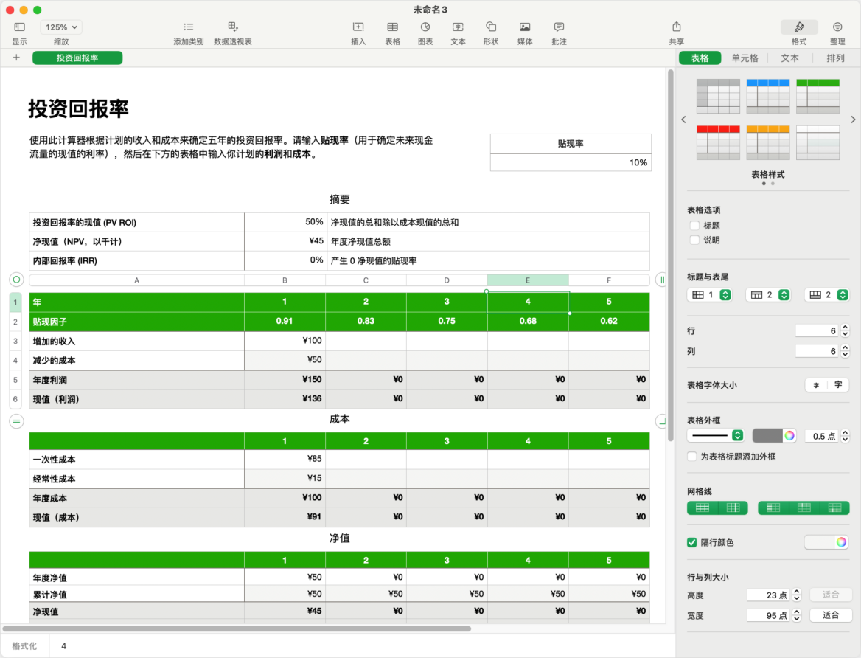Open the outline color wheel picker
This screenshot has width=861, height=658.
coord(789,435)
